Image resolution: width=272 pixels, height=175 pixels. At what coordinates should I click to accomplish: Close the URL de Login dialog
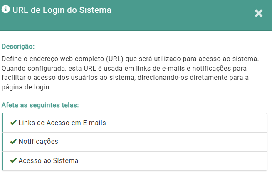(259, 13)
